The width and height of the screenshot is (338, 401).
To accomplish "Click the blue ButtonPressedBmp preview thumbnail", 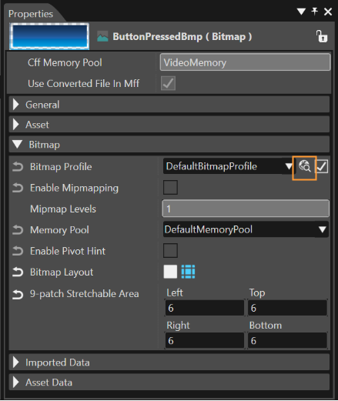I will (x=49, y=36).
